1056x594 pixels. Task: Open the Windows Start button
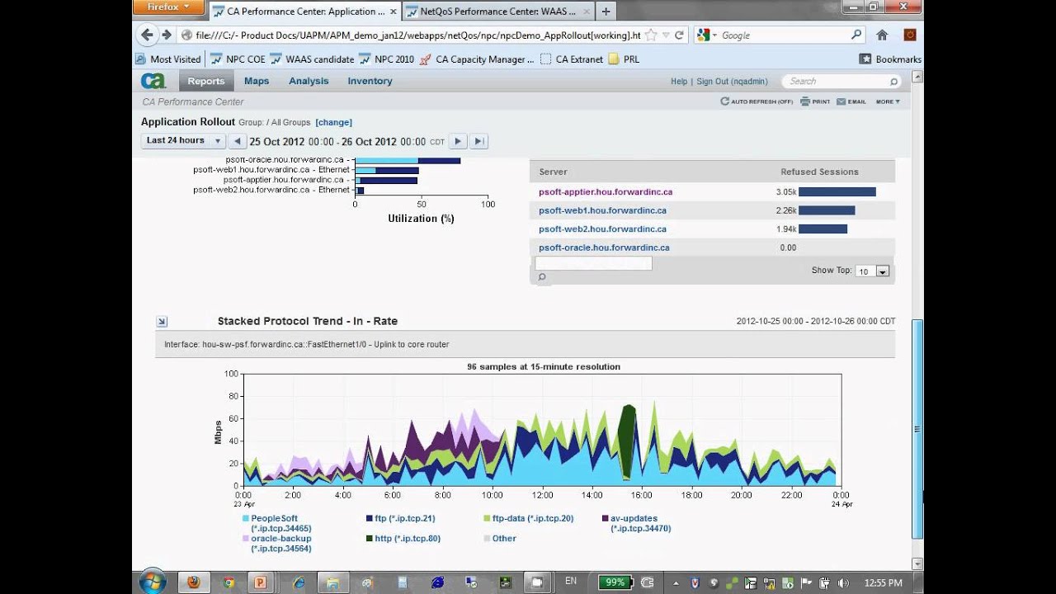tap(153, 582)
